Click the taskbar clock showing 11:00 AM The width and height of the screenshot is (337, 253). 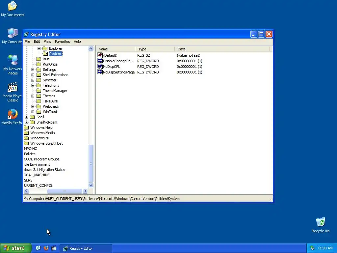point(325,248)
